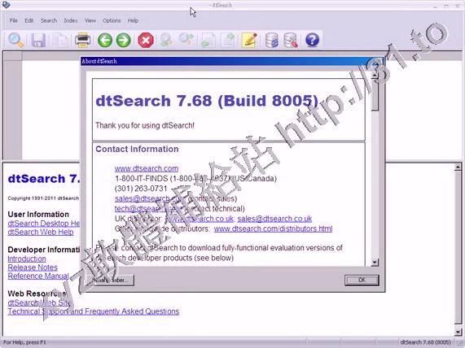465x348 pixels.
Task: Click the dtSearch 7.68 (Build 8005) heading
Action: 207,101
